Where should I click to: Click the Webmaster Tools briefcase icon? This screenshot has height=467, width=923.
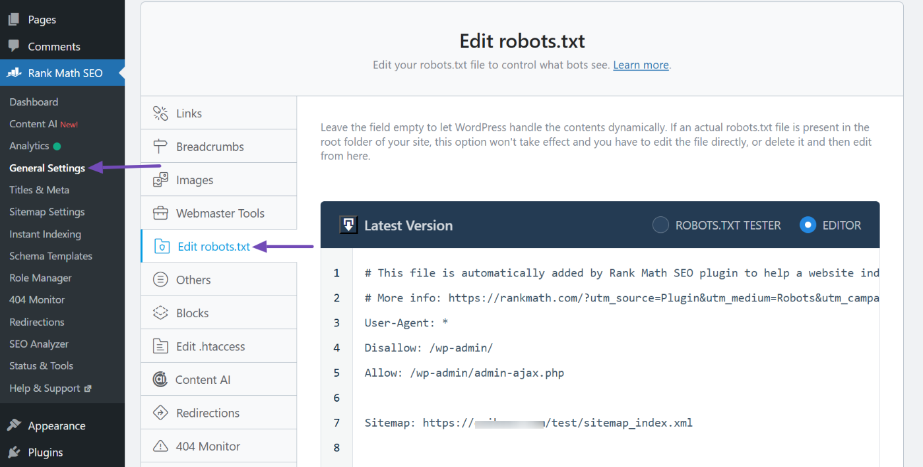pos(160,213)
